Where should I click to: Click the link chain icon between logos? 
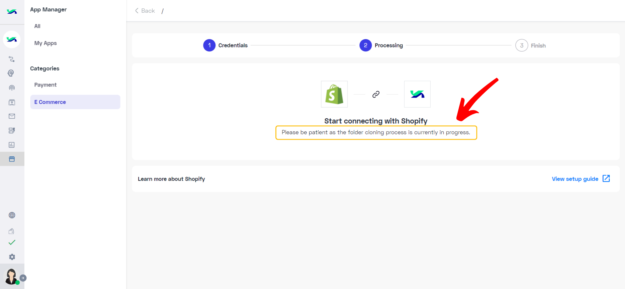point(376,94)
